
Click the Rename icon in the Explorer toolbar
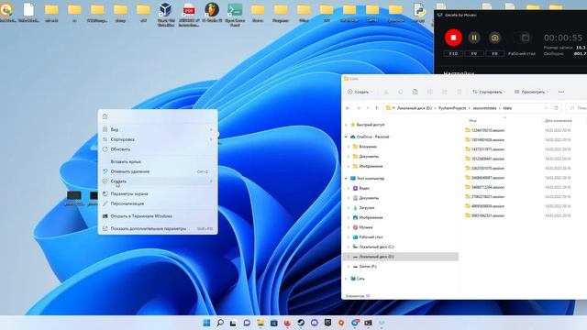pyautogui.click(x=429, y=92)
